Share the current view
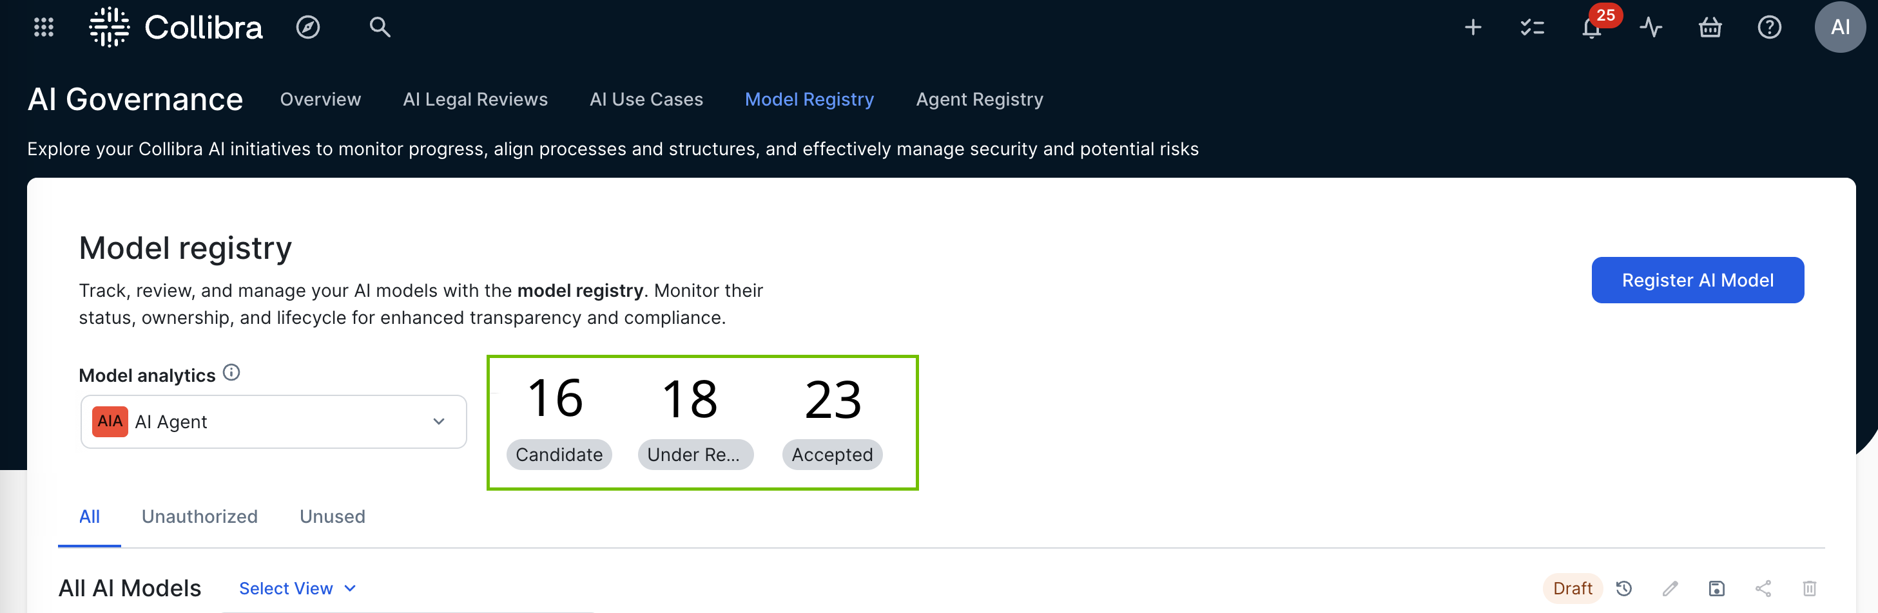The width and height of the screenshot is (1878, 613). tap(1763, 589)
